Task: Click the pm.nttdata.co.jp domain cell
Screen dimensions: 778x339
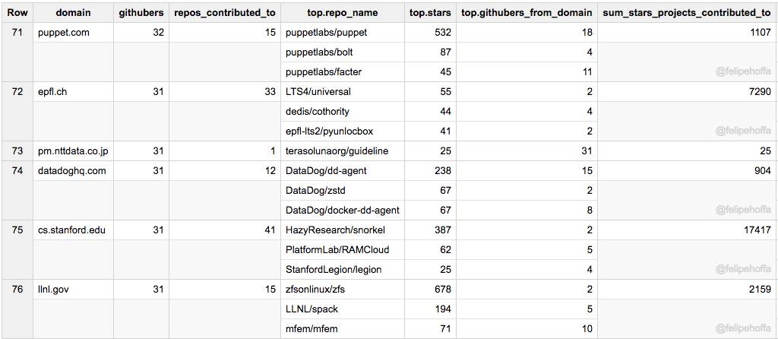Action: (x=73, y=151)
